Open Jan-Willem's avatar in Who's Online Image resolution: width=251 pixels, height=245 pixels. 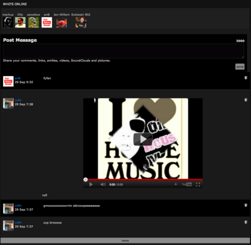pos(62,23)
